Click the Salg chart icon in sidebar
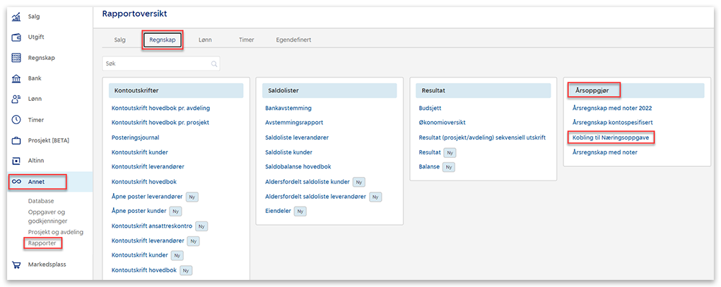721x287 pixels. 16,17
